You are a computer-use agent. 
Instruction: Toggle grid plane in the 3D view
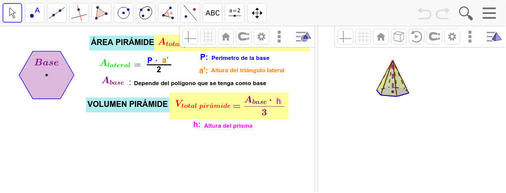[x=363, y=37]
